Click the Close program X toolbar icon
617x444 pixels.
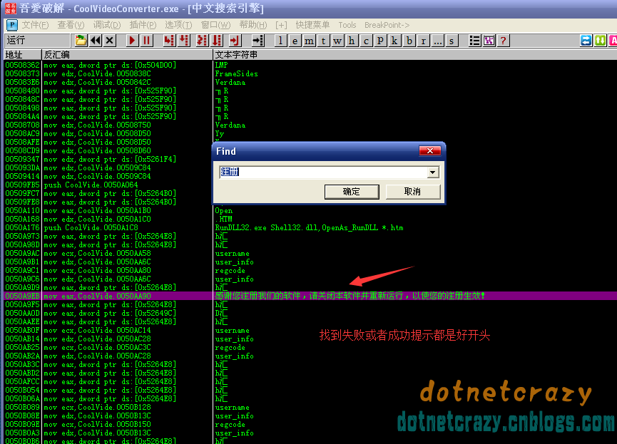point(110,41)
